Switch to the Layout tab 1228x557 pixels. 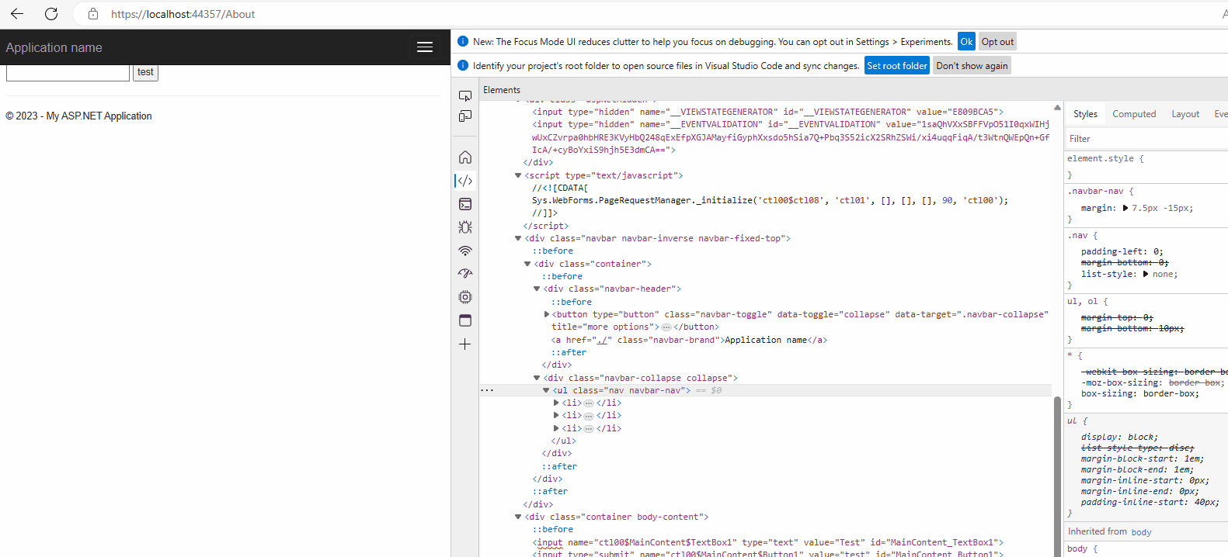1185,114
